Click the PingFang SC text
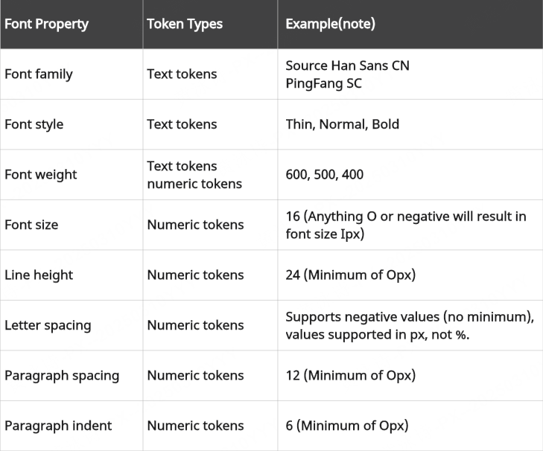 click(323, 83)
